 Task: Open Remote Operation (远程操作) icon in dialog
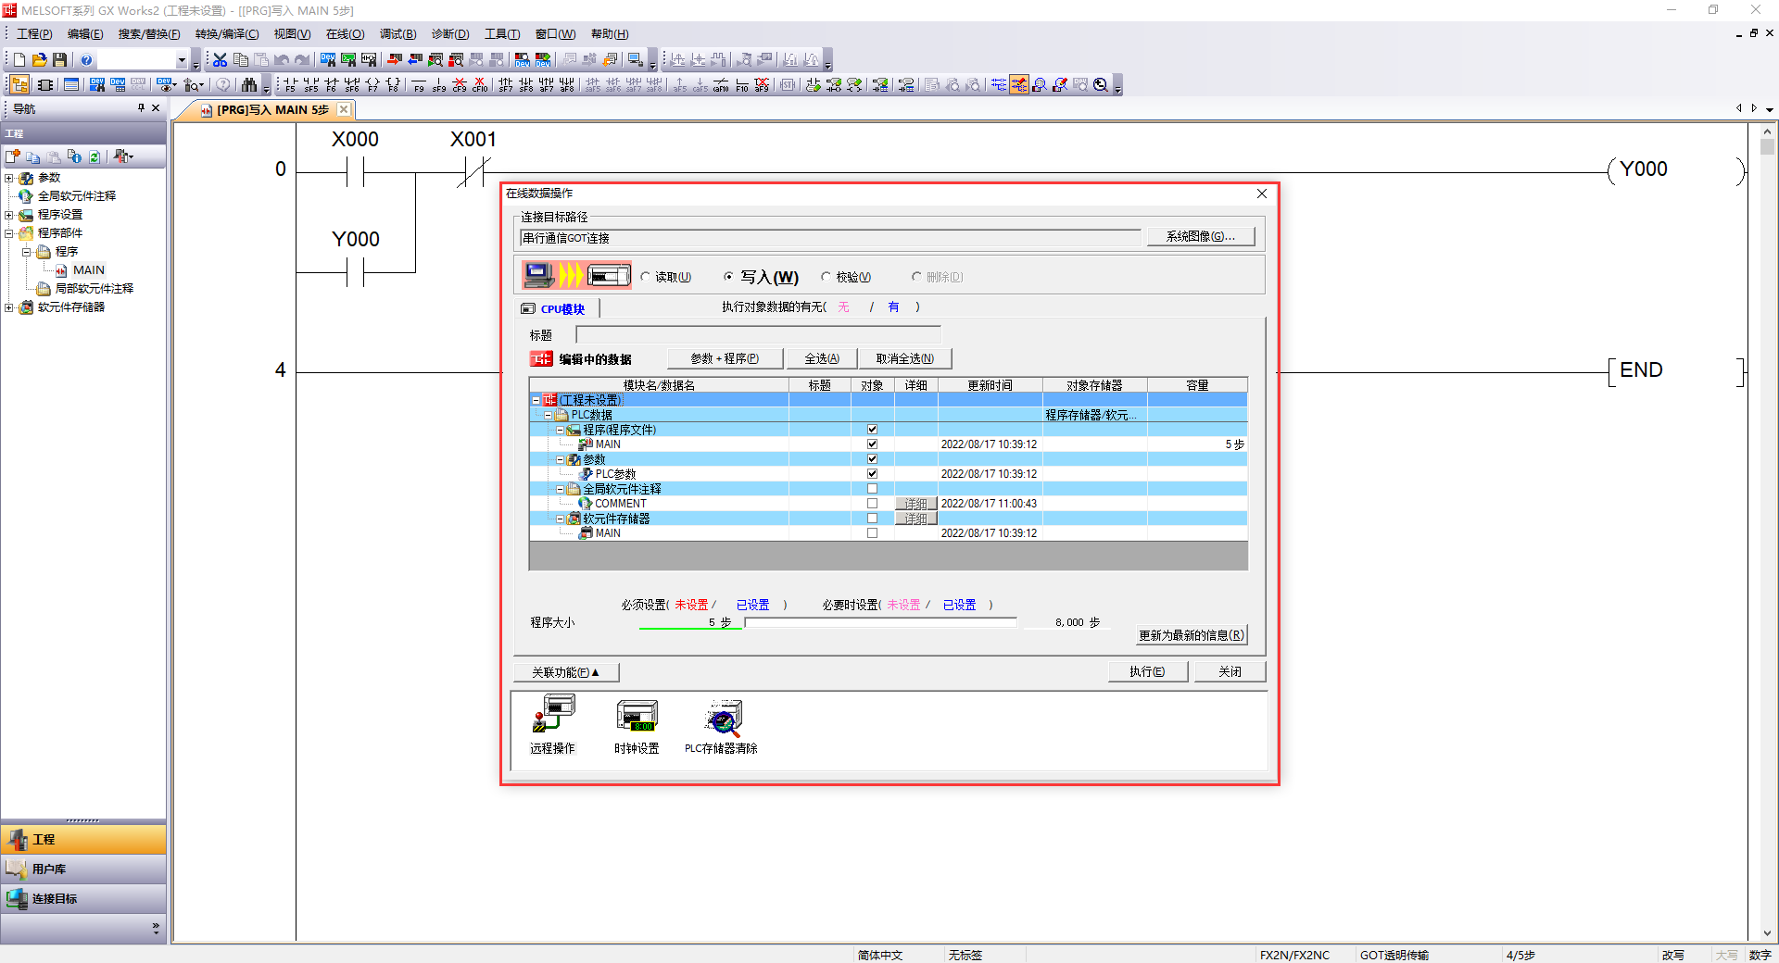pyautogui.click(x=553, y=725)
